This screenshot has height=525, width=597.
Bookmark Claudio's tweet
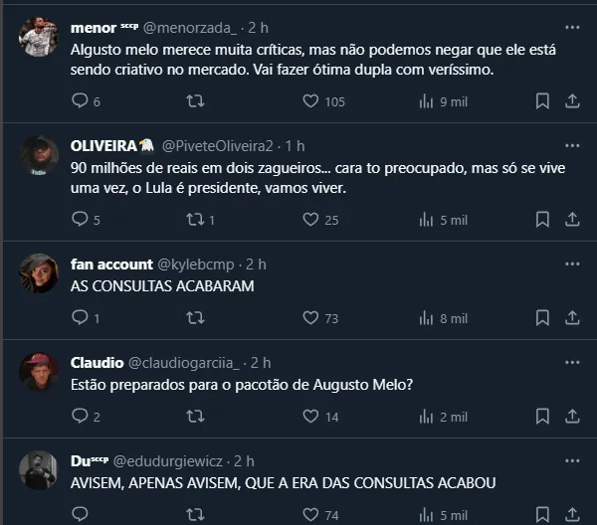(x=542, y=416)
